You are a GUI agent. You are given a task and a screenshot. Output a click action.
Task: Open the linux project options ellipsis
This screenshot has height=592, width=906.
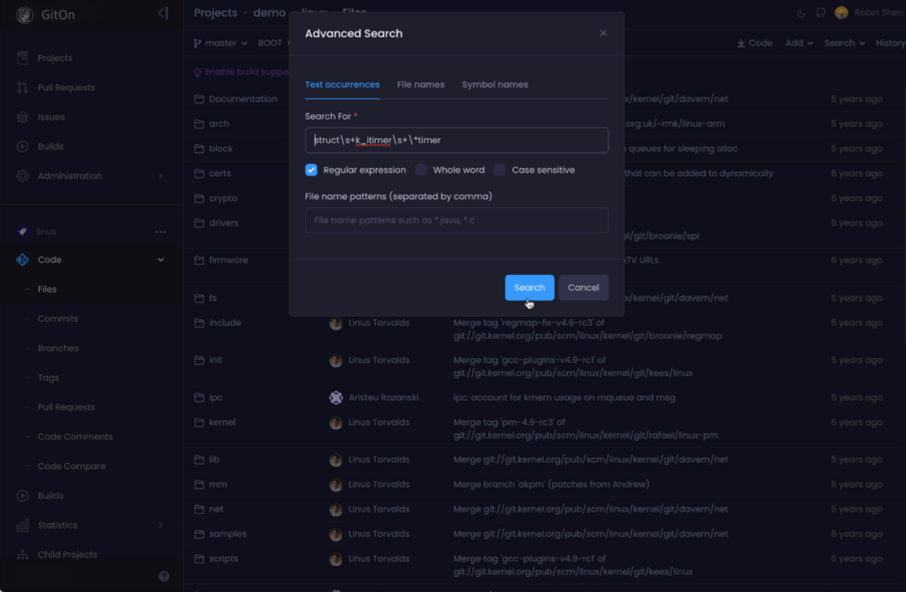pyautogui.click(x=161, y=231)
